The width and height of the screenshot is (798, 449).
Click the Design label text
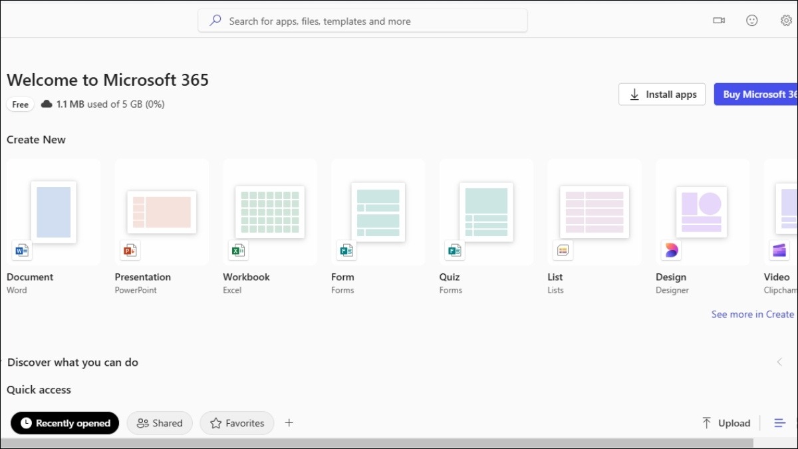pyautogui.click(x=671, y=277)
